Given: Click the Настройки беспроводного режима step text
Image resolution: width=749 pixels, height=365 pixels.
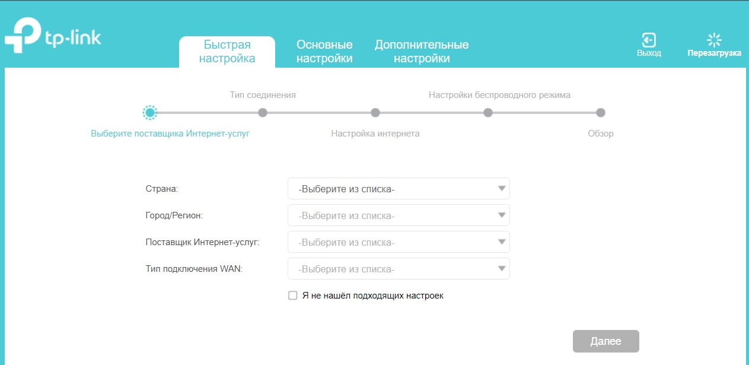Looking at the screenshot, I should [499, 95].
